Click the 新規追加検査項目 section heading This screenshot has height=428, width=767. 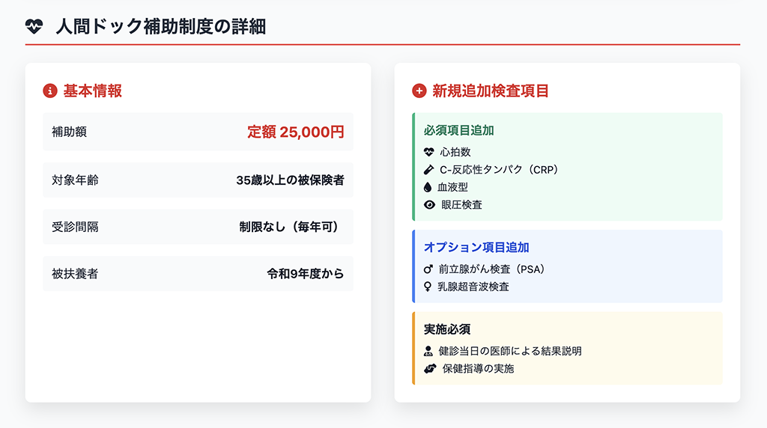pos(491,91)
